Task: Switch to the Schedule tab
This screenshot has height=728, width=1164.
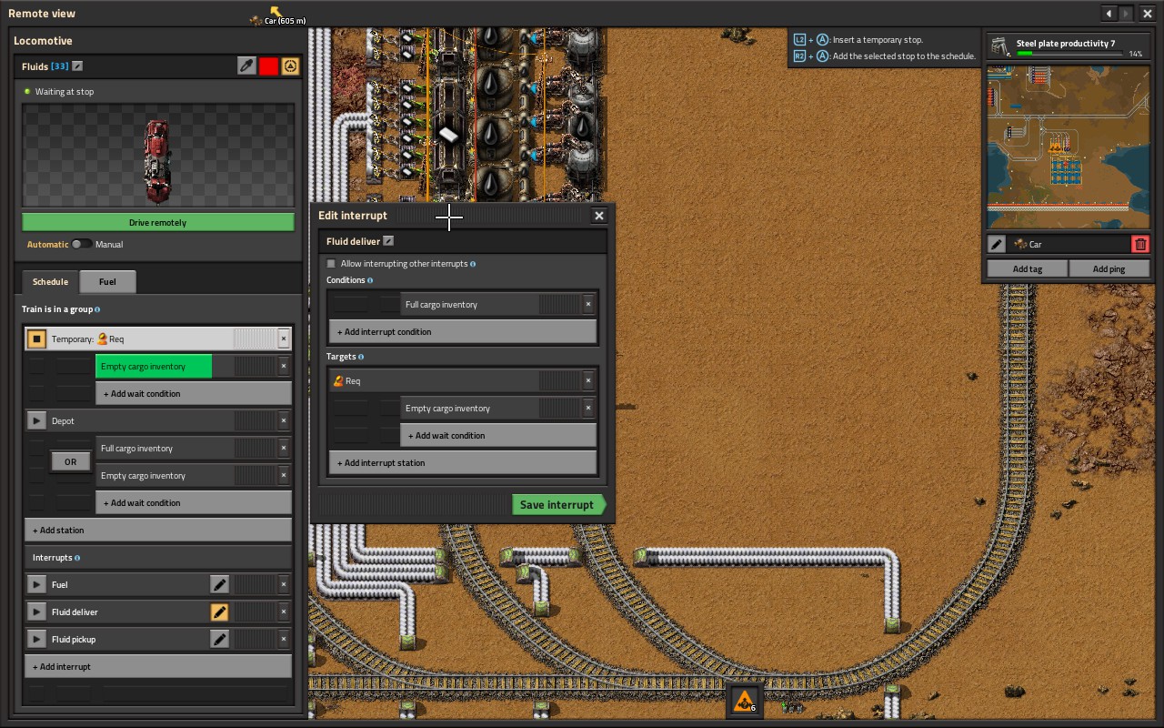Action: tap(50, 282)
